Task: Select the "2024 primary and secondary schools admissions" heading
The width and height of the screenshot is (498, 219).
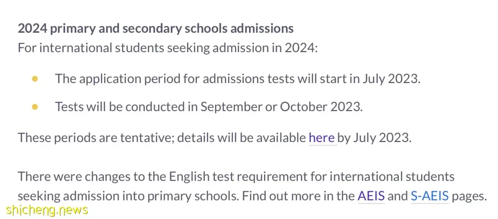Action: [156, 29]
